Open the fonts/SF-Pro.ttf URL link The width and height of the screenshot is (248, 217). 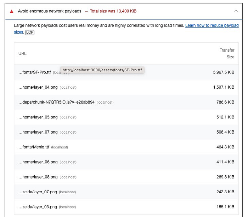[x=34, y=72]
